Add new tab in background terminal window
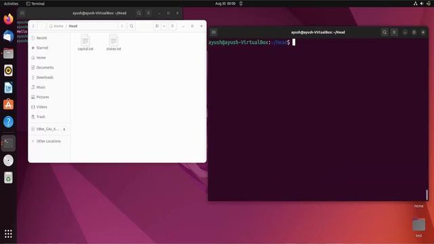The height and width of the screenshot is (244, 434). coord(22,13)
